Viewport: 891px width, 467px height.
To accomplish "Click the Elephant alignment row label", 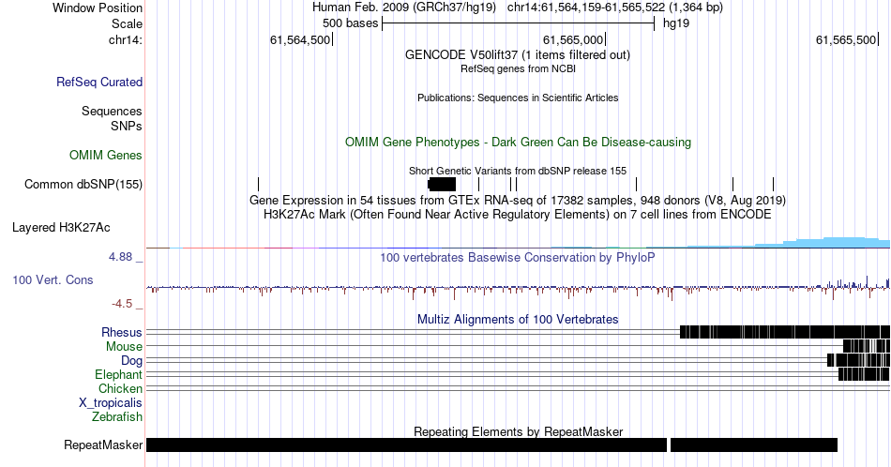I will pyautogui.click(x=119, y=374).
